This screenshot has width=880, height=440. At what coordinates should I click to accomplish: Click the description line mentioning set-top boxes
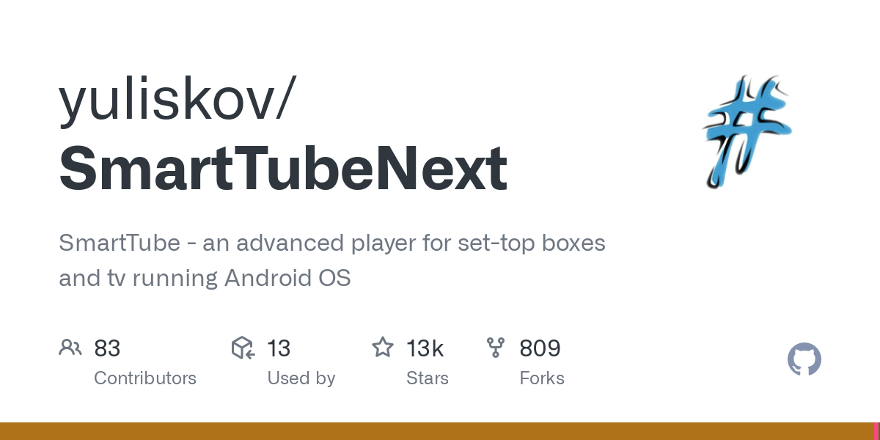[332, 243]
